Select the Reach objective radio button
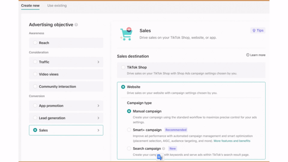 point(35,43)
